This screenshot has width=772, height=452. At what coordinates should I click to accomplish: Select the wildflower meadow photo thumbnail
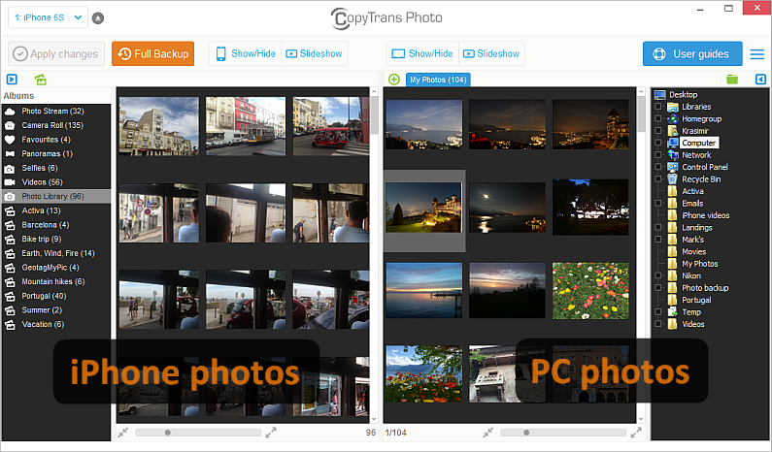(590, 291)
